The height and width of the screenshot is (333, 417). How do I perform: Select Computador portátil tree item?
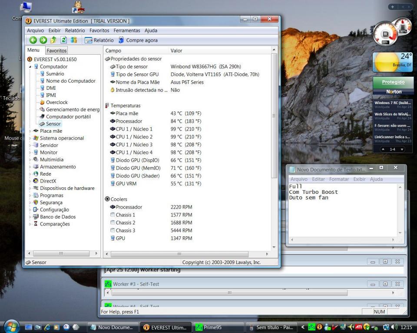pyautogui.click(x=68, y=117)
